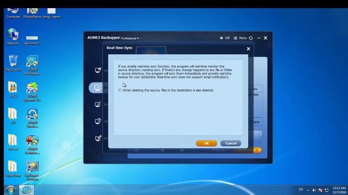Viewport: 348px width, 195px height.
Task: Open the AOMEI Partition Assistant shortcut
Action: tap(32, 145)
